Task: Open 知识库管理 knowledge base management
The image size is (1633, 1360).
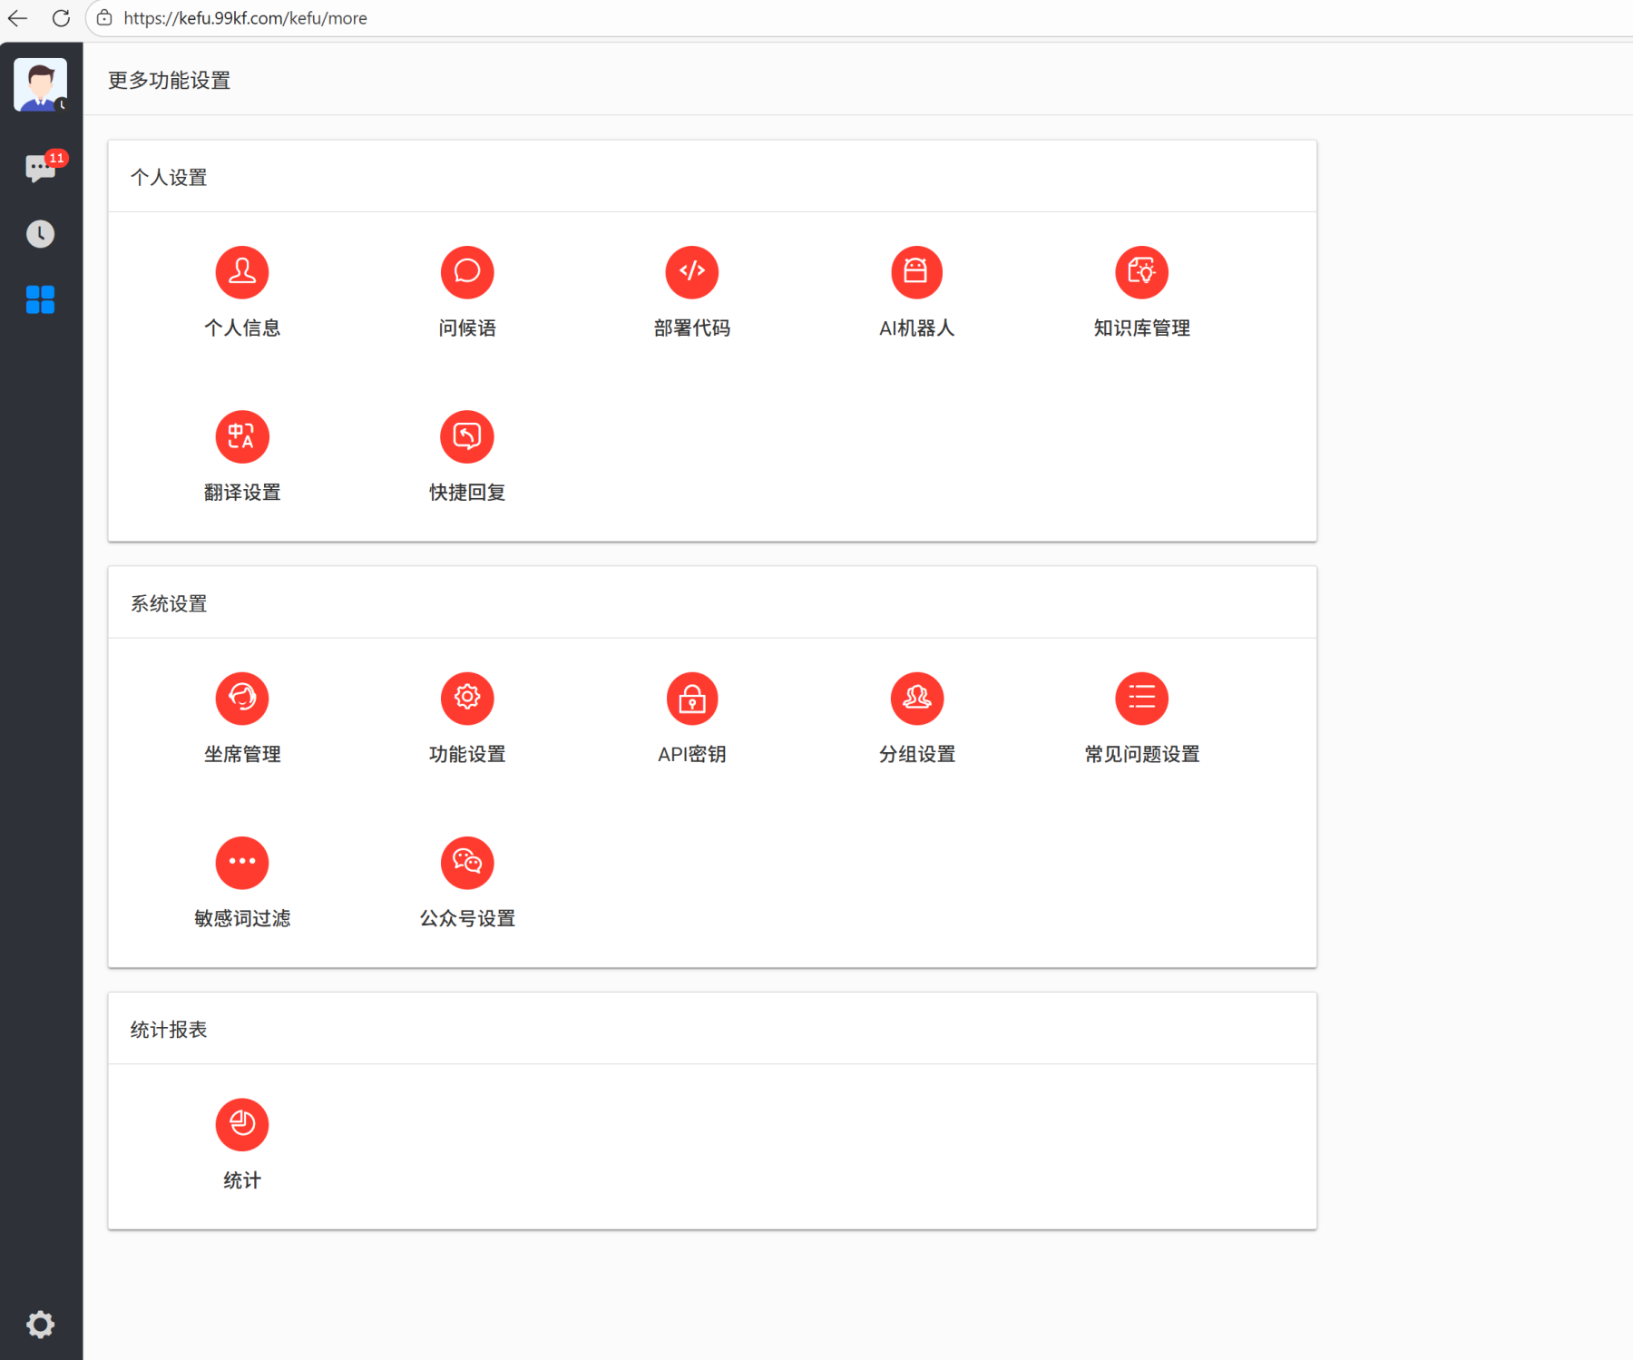Action: coord(1141,272)
